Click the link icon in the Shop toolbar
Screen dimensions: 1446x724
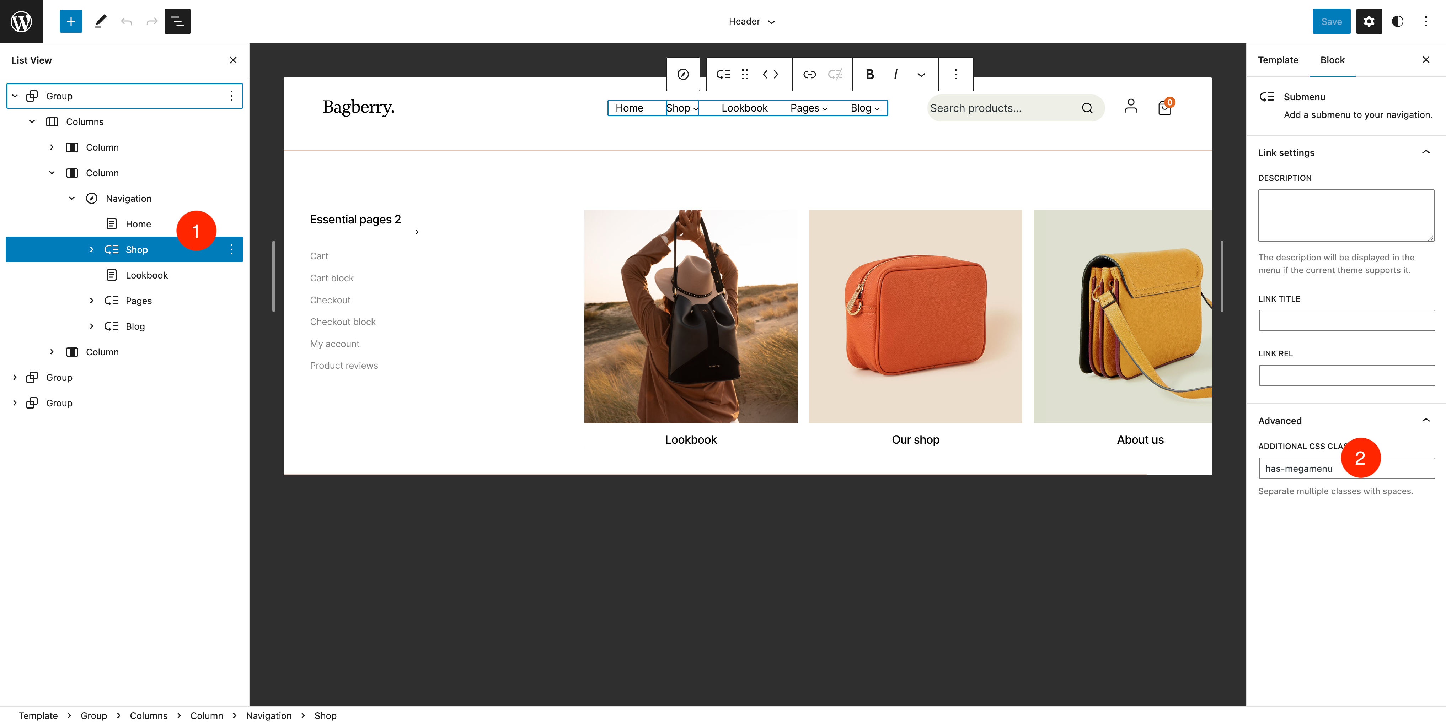click(x=809, y=74)
